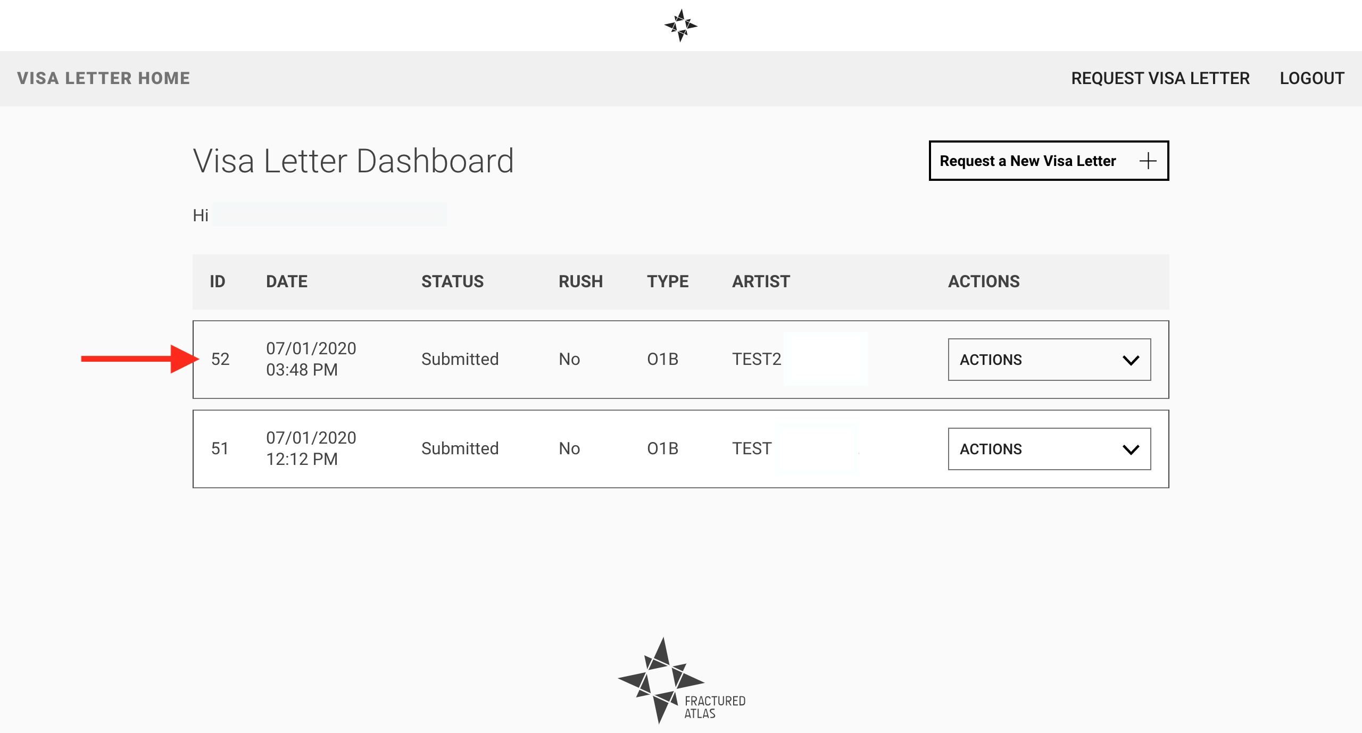Select the row with ID 52
The height and width of the screenshot is (733, 1362).
pyautogui.click(x=680, y=360)
